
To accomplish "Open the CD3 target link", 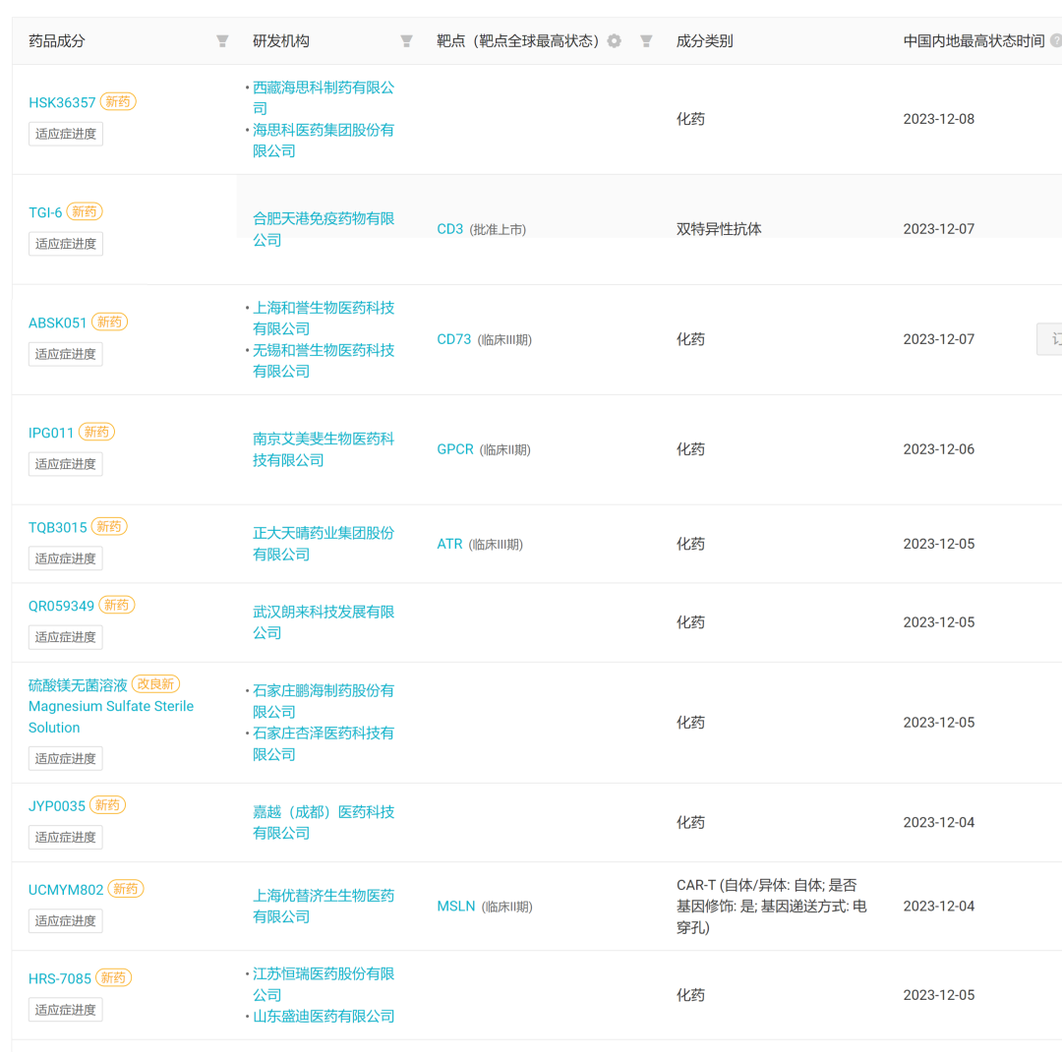I will pyautogui.click(x=449, y=229).
